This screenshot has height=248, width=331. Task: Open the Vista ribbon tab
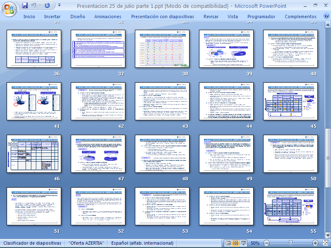(x=233, y=17)
